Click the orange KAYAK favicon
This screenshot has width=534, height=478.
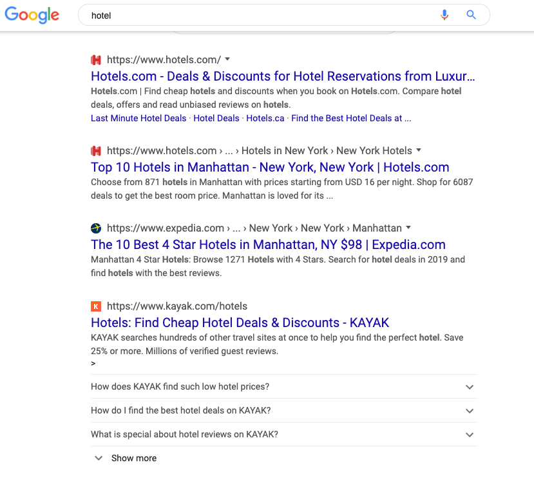tap(96, 306)
